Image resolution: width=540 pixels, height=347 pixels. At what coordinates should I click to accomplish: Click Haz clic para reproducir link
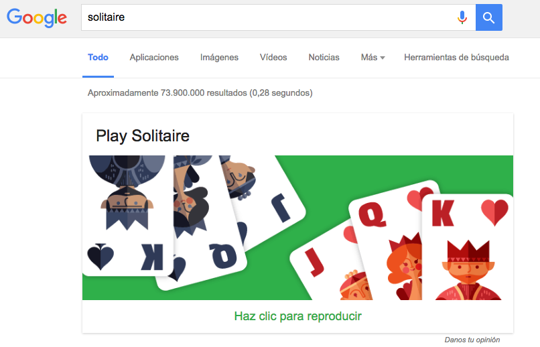point(298,316)
